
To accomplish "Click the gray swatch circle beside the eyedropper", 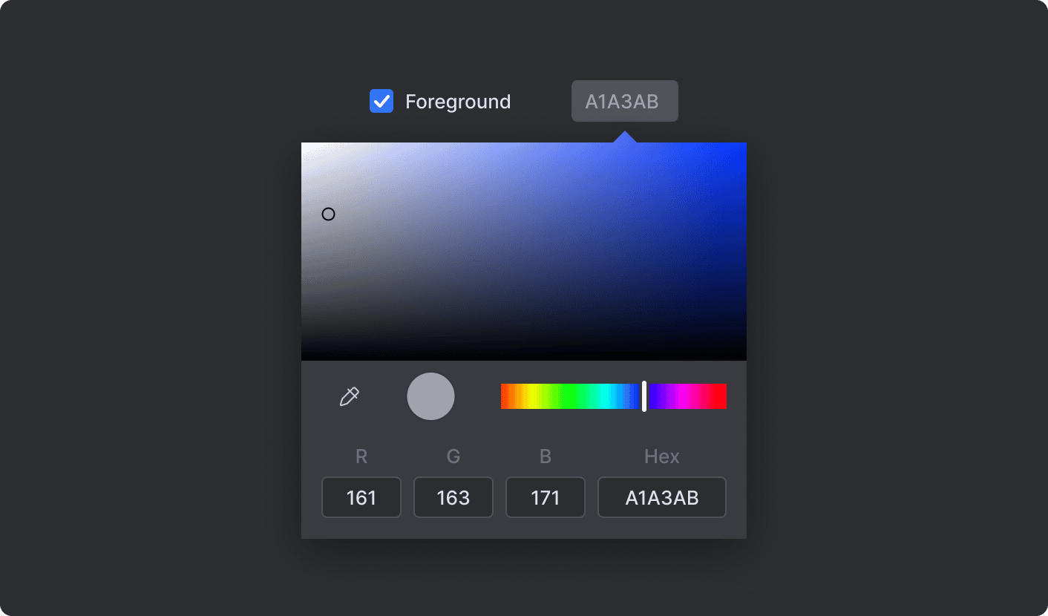I will click(430, 396).
